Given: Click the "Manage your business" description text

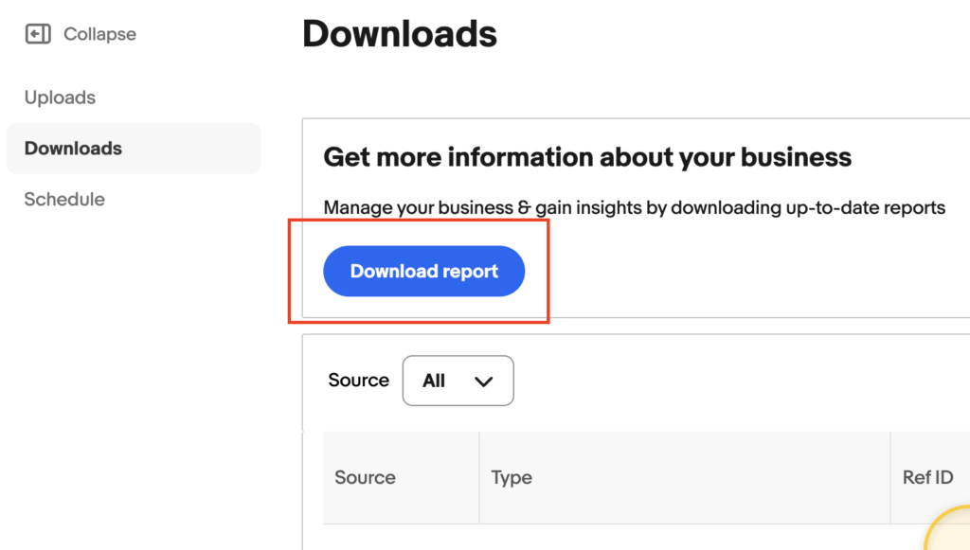Looking at the screenshot, I should click(x=634, y=207).
